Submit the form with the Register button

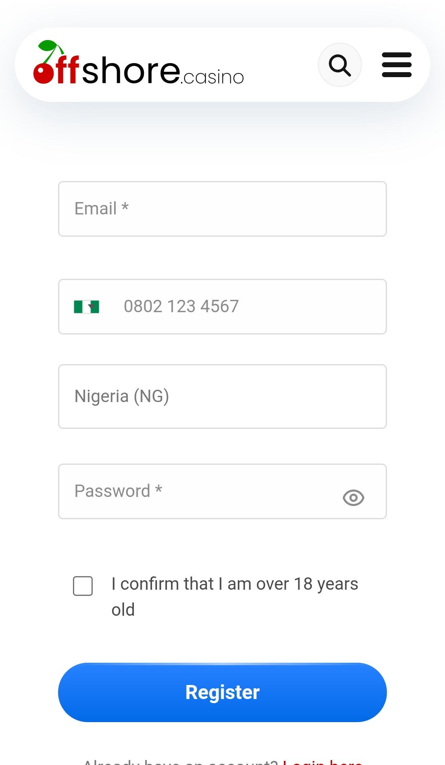point(222,692)
